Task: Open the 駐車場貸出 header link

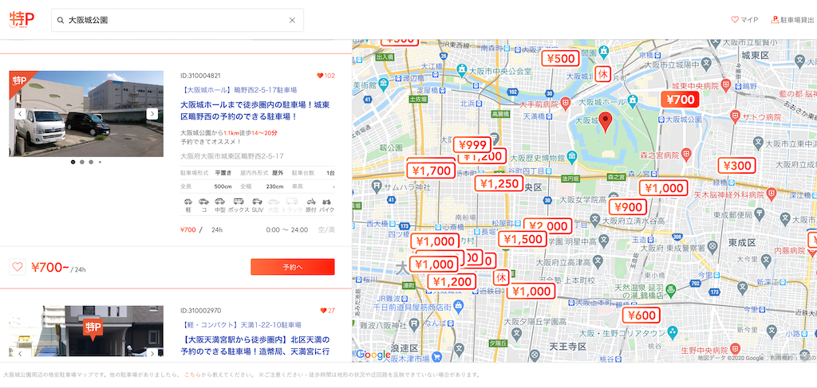Action: pyautogui.click(x=792, y=20)
